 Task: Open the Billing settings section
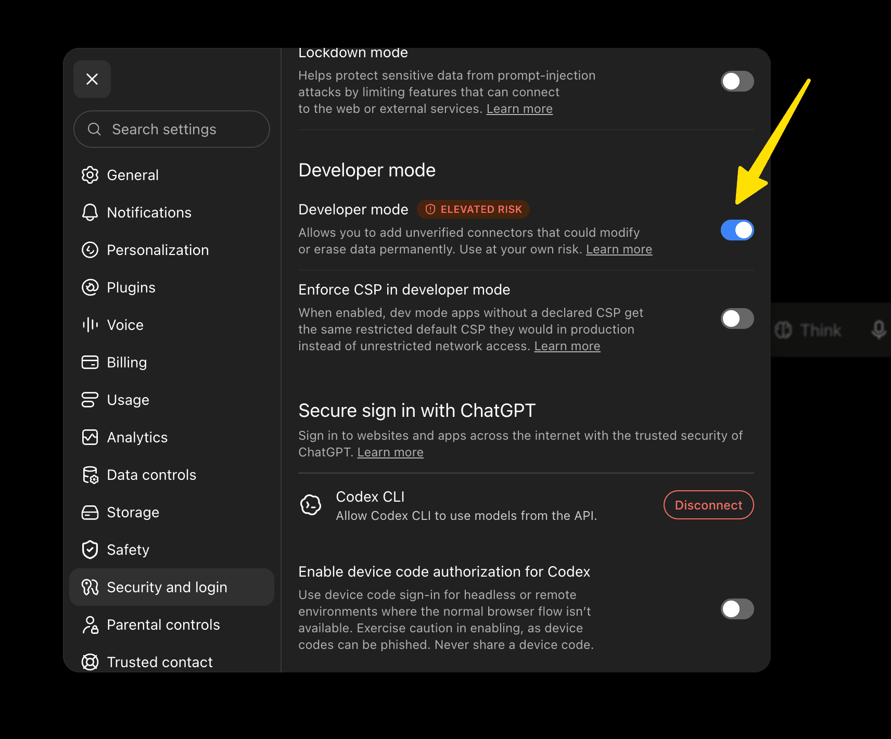[172, 362]
